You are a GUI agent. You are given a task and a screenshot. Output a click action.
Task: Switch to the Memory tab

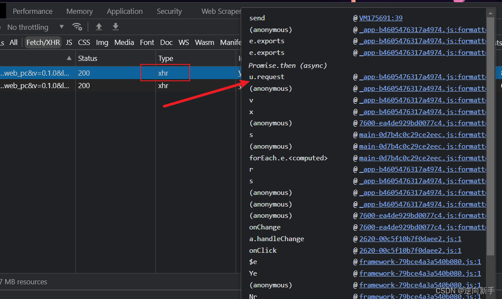tap(79, 11)
